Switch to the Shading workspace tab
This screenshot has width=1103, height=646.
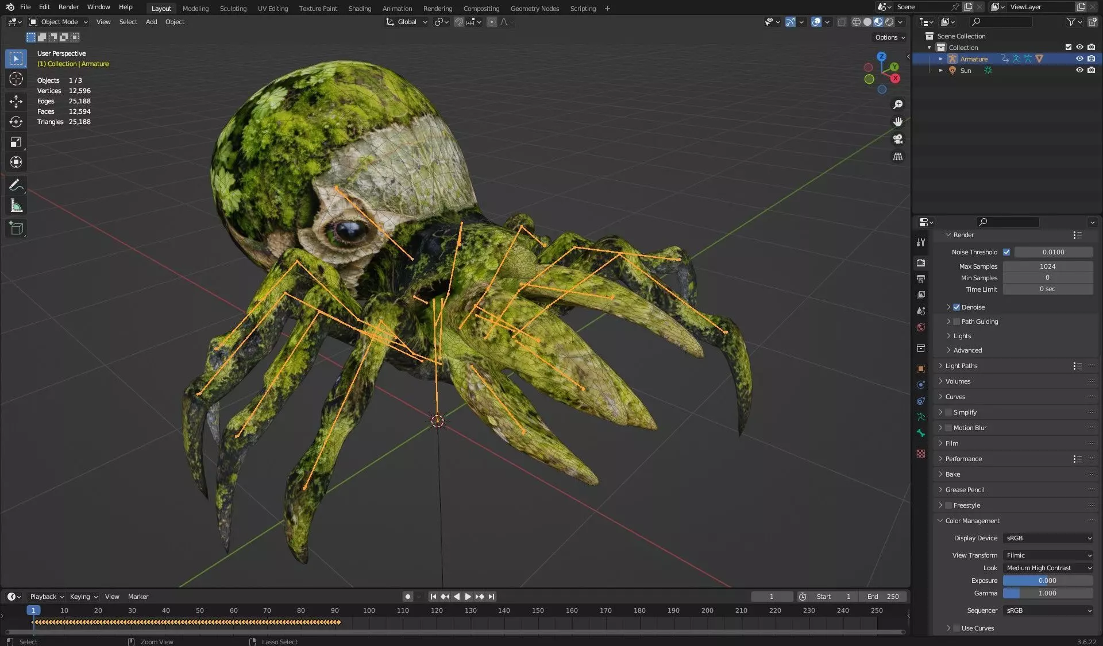tap(360, 9)
